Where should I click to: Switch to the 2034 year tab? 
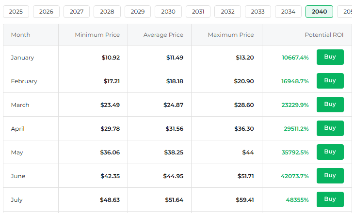[x=288, y=12]
